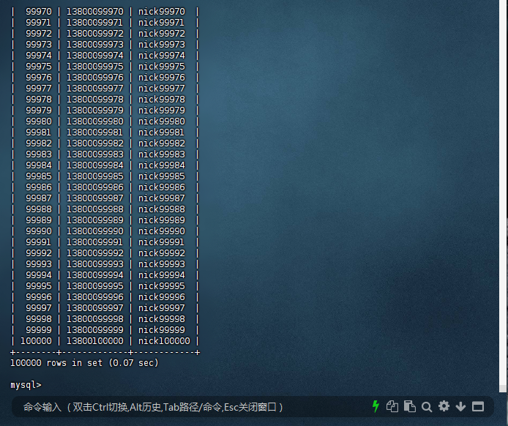
Task: Click phone value 13800099983
Action: [95, 154]
